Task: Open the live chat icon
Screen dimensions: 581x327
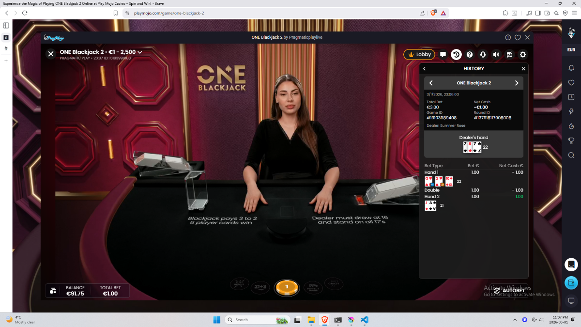Action: coord(443,55)
